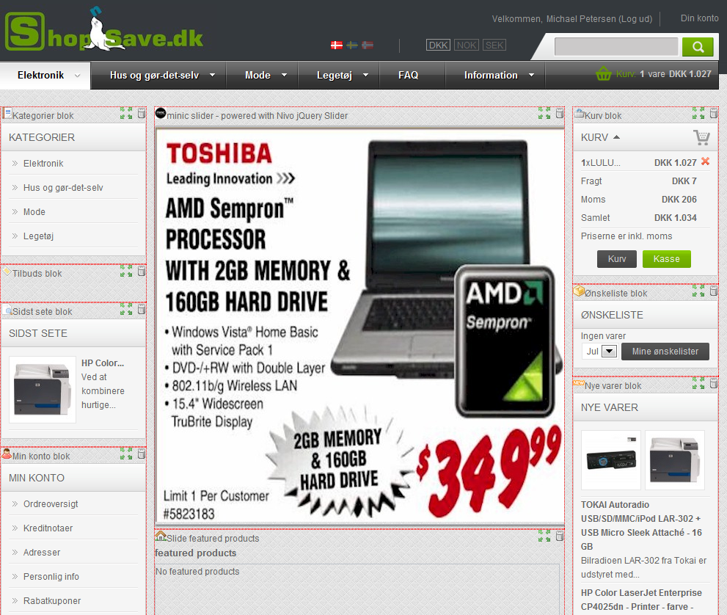Delete Nye varer blok via trash icon
Viewport: 727px width, 615px height.
tap(714, 383)
